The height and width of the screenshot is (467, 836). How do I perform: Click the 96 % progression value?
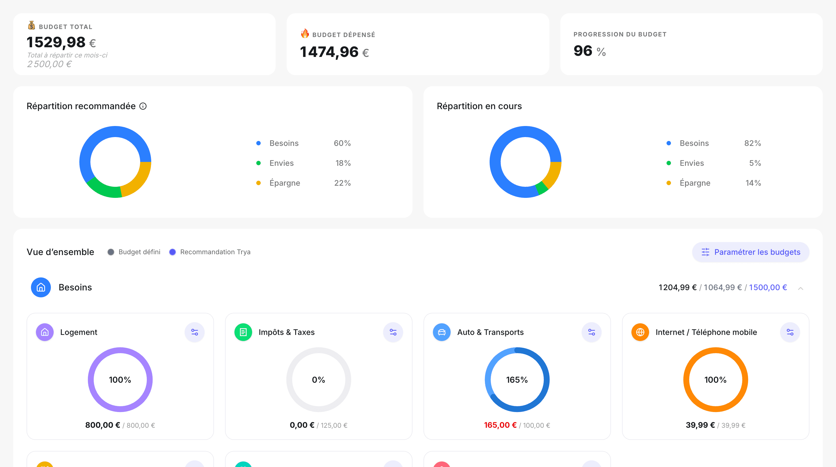click(590, 51)
